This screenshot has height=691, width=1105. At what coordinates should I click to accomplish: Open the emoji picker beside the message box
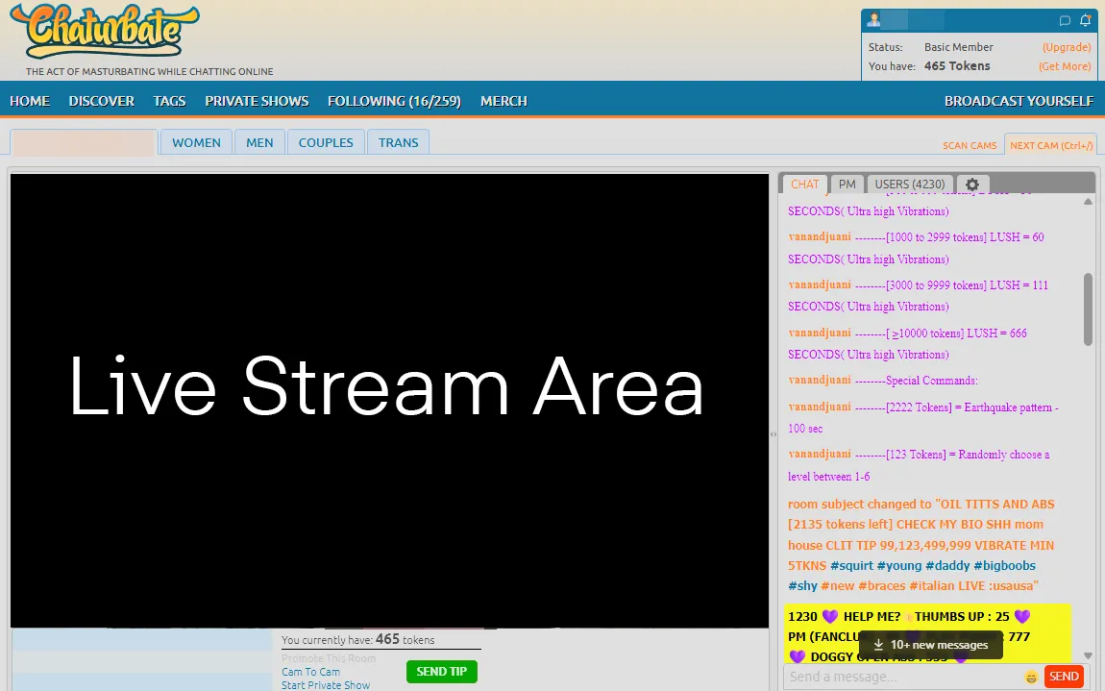(x=1032, y=677)
